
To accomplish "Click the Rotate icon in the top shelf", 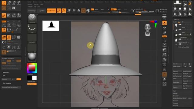I will [x=79, y=11].
